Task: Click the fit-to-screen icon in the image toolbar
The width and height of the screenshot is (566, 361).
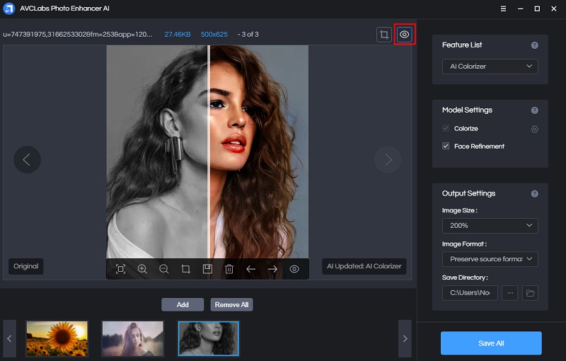Action: (x=120, y=269)
